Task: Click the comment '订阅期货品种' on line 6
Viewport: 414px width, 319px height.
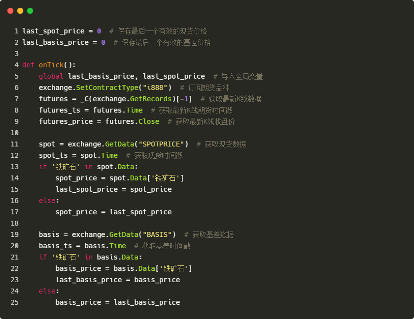Action: click(x=208, y=87)
